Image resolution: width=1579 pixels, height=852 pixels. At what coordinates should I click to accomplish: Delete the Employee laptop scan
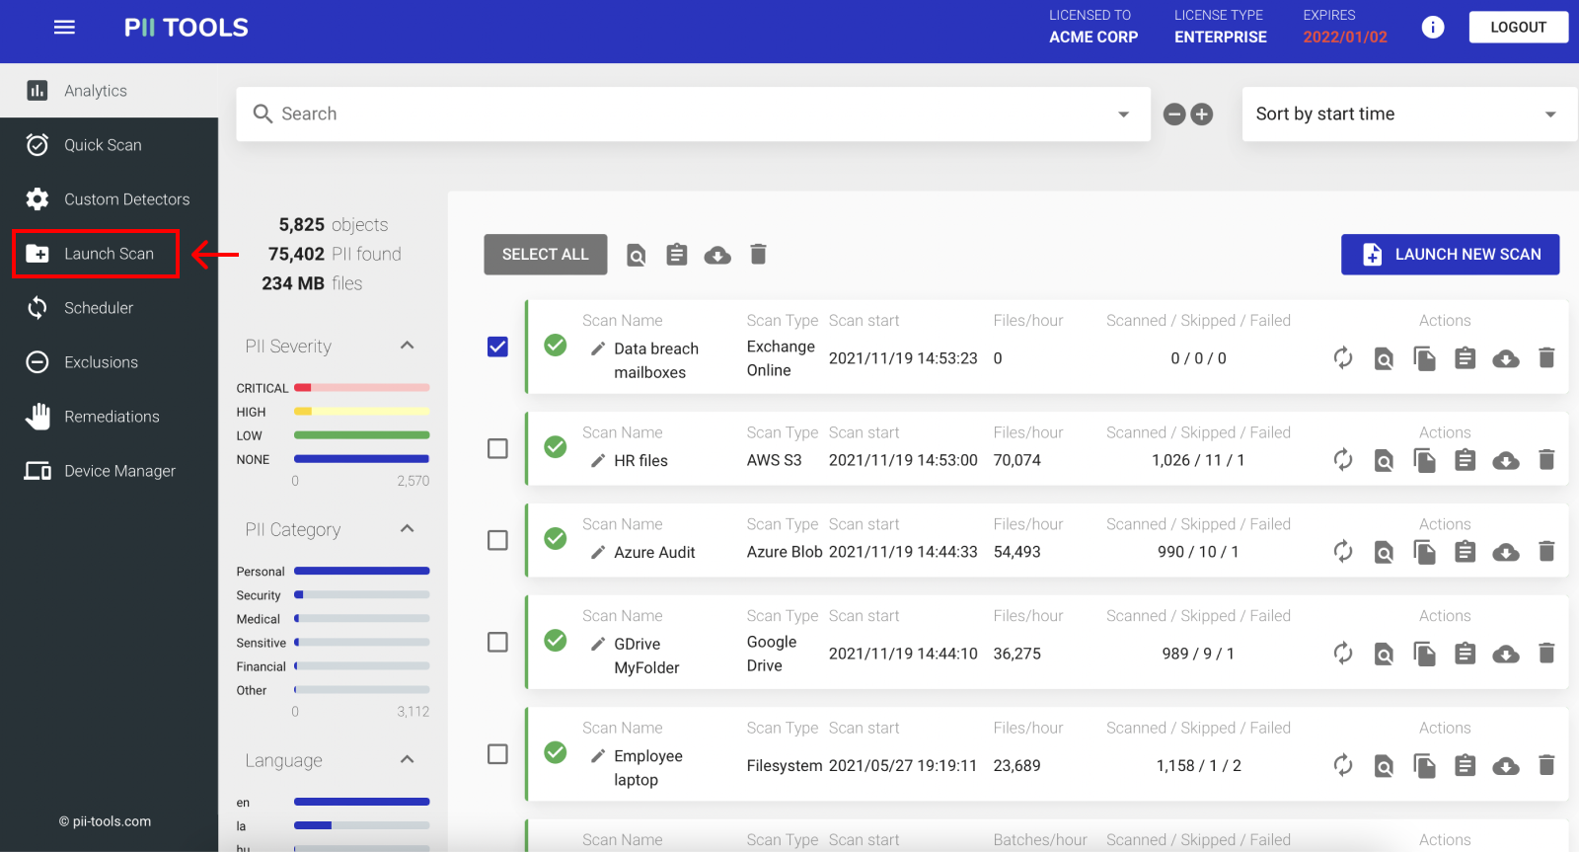click(1546, 764)
